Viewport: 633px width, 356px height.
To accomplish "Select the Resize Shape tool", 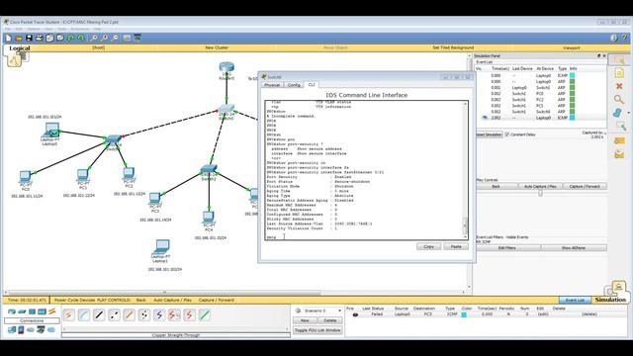I will pos(620,127).
